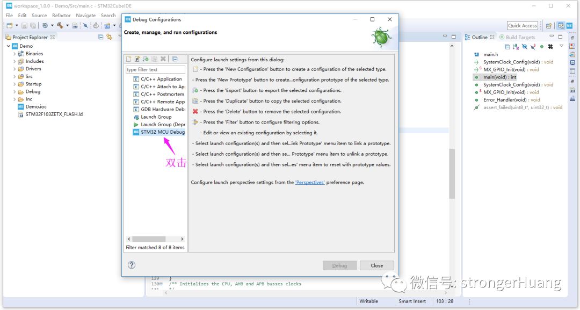This screenshot has height=310, width=580.
Task: Open the Outline view menu triangle
Action: click(x=561, y=46)
